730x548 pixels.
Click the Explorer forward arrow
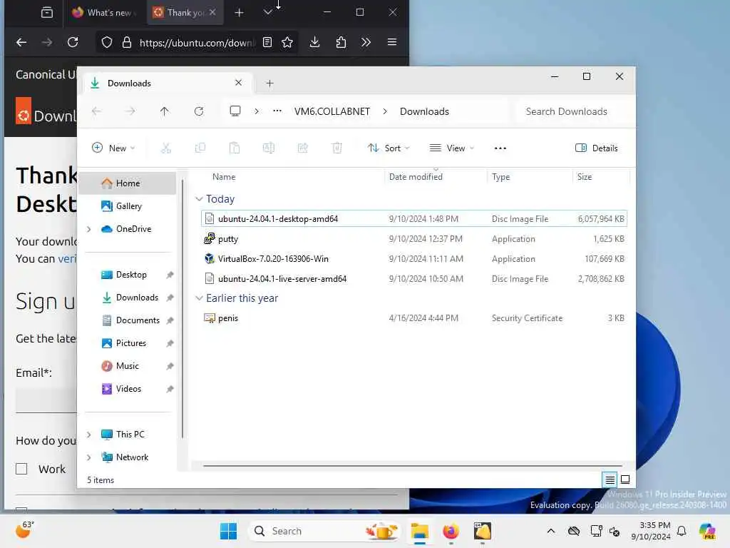pyautogui.click(x=130, y=111)
